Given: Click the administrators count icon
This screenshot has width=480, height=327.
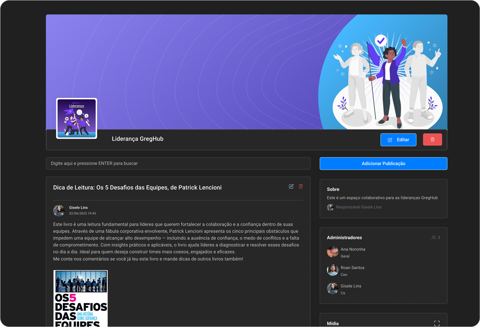Looking at the screenshot, I should (434, 238).
